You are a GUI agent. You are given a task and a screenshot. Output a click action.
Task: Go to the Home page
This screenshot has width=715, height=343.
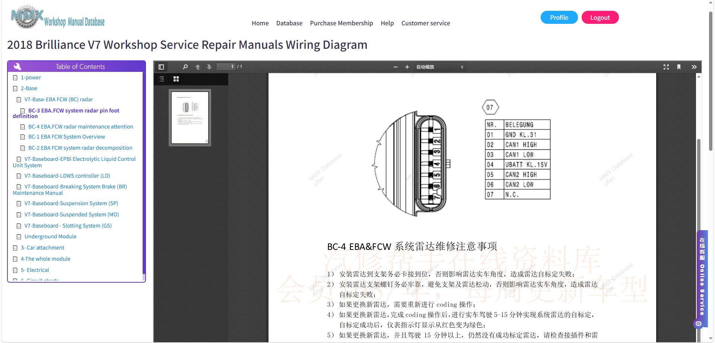(x=260, y=23)
